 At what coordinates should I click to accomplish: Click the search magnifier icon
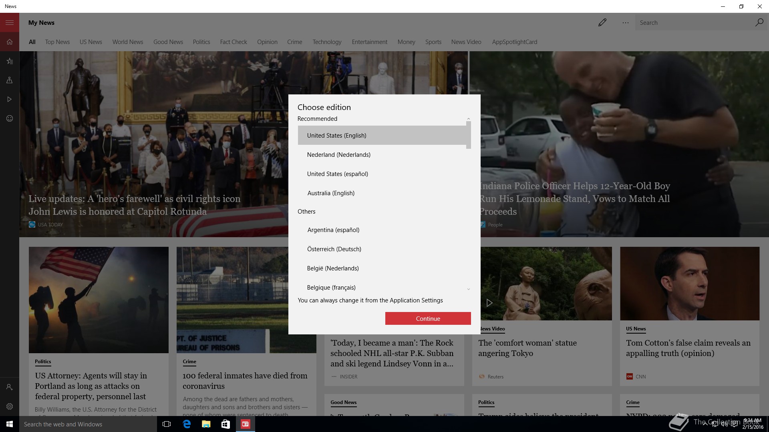tap(759, 22)
